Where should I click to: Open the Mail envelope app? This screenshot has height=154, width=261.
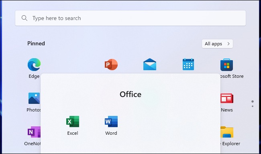150,64
